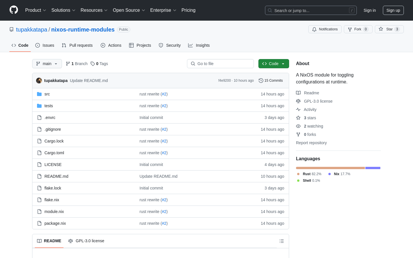Click the Rust language bar segment
This screenshot has height=258, width=413.
tap(330, 168)
